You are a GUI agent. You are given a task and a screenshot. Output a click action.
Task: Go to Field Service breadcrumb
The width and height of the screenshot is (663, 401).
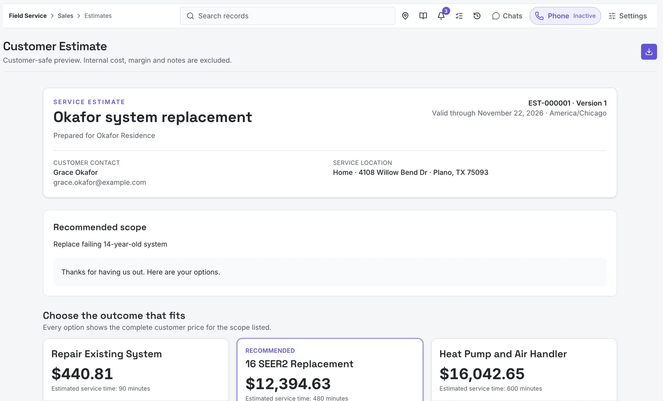pyautogui.click(x=28, y=16)
